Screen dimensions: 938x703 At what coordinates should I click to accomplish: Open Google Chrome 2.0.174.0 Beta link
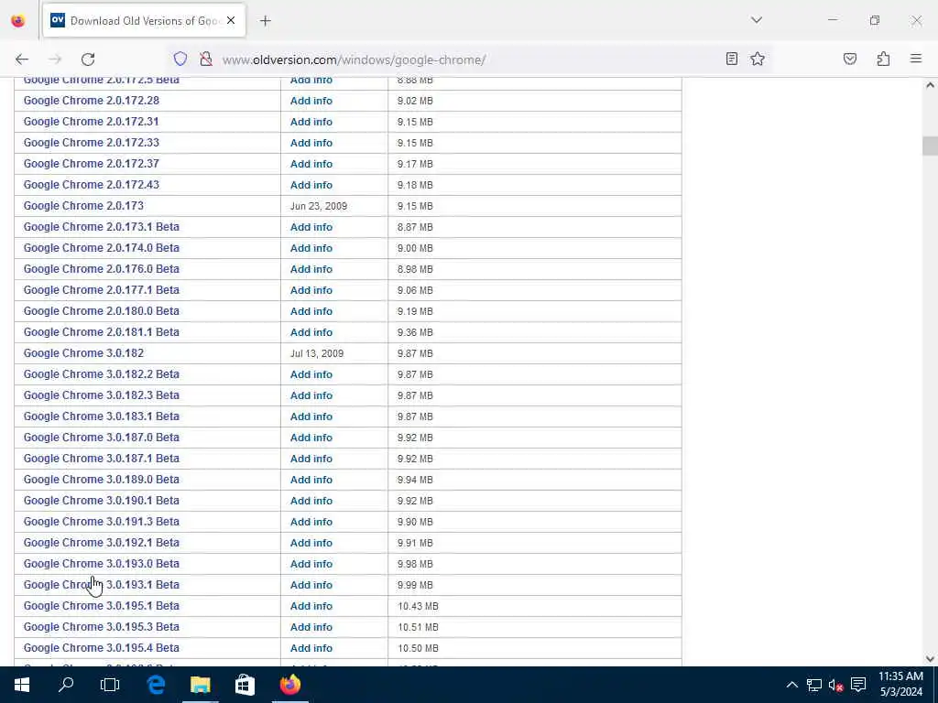pyautogui.click(x=101, y=247)
